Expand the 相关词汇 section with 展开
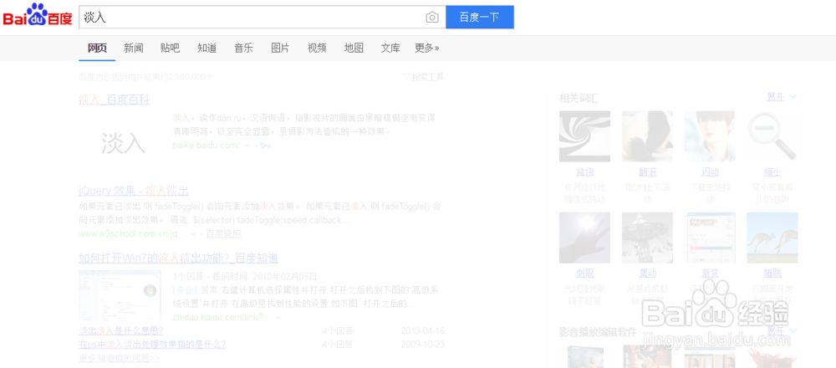Viewport: 836px width, 368px height. (x=782, y=97)
